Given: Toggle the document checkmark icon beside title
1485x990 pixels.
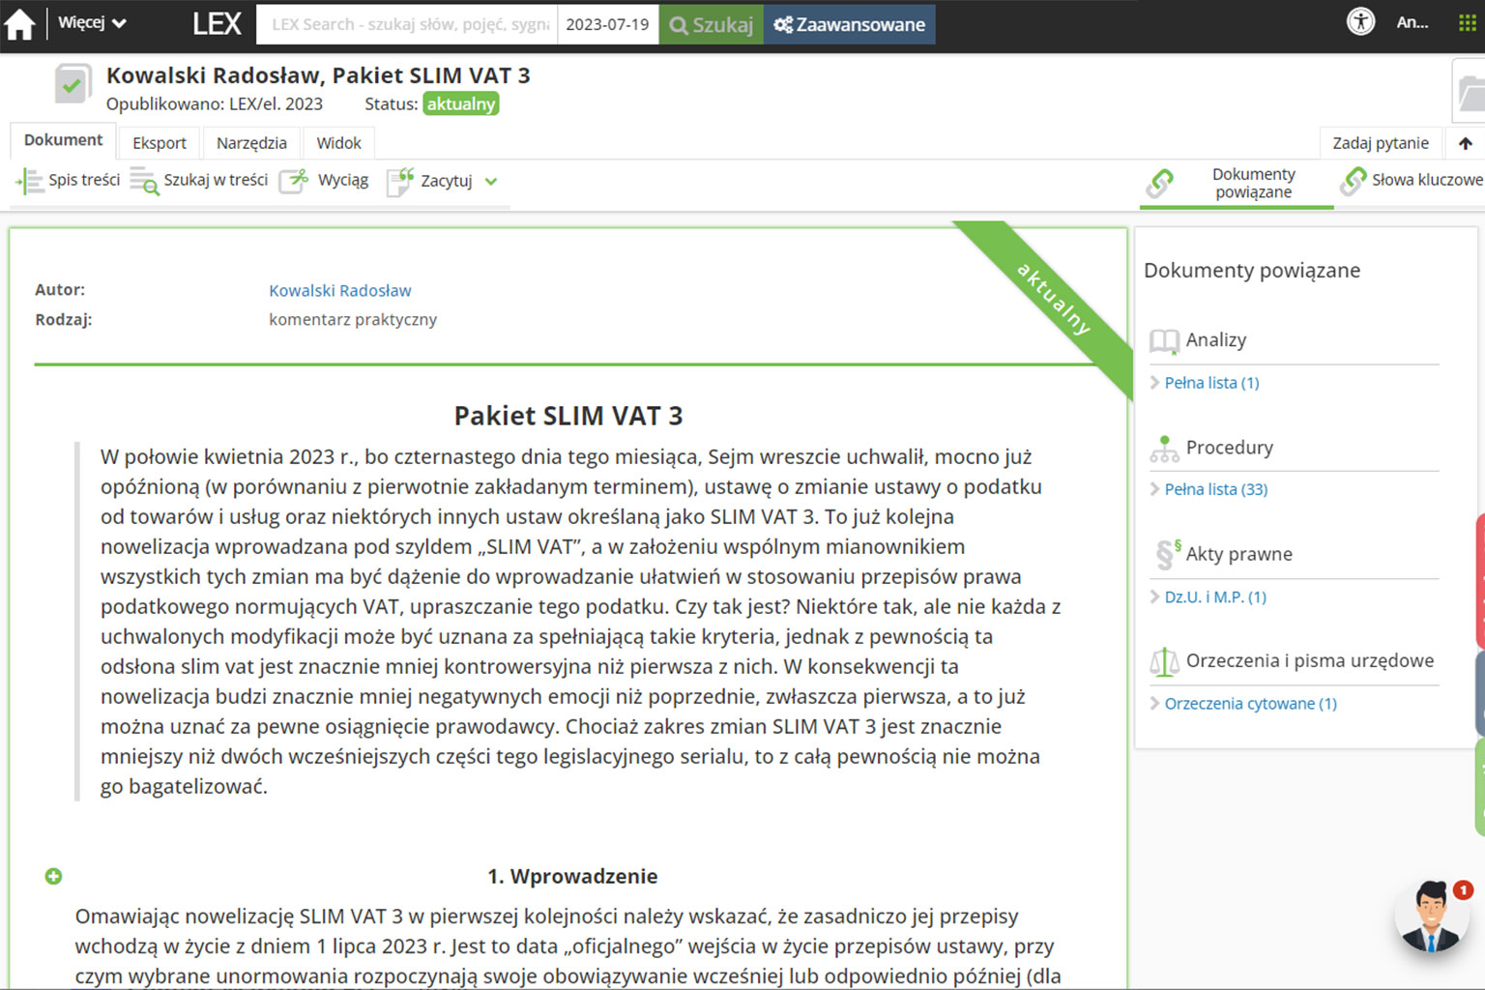Looking at the screenshot, I should (x=73, y=85).
